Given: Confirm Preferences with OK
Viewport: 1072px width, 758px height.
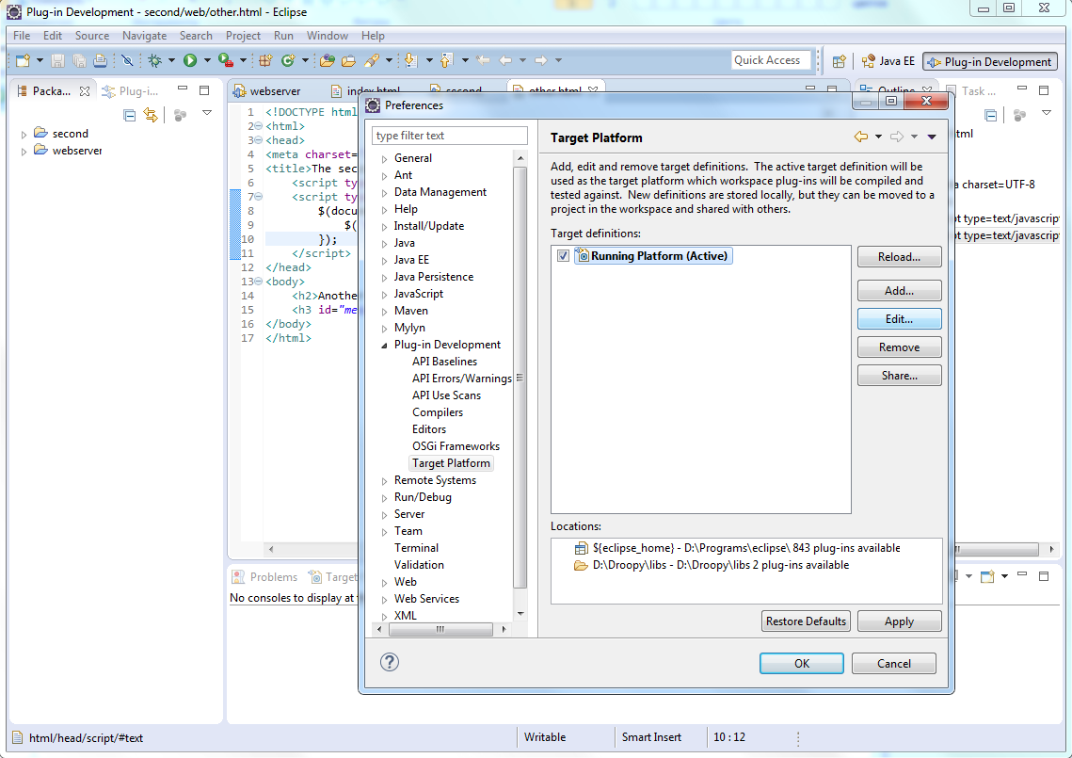Looking at the screenshot, I should pos(801,663).
